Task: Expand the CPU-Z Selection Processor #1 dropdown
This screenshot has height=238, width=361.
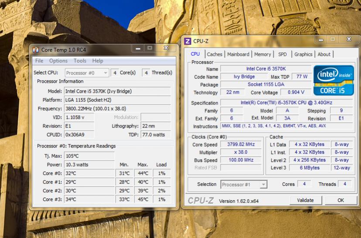Action: [x=244, y=184]
